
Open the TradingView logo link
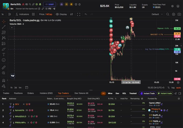(x=13, y=76)
